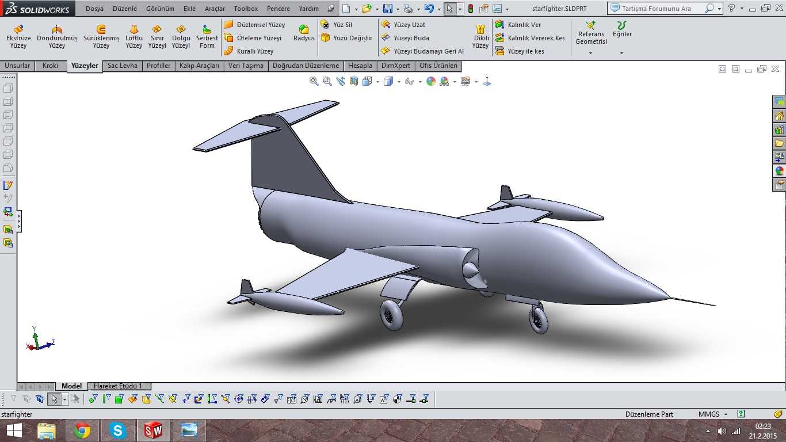Toggle the filter faces icon

pos(119,398)
